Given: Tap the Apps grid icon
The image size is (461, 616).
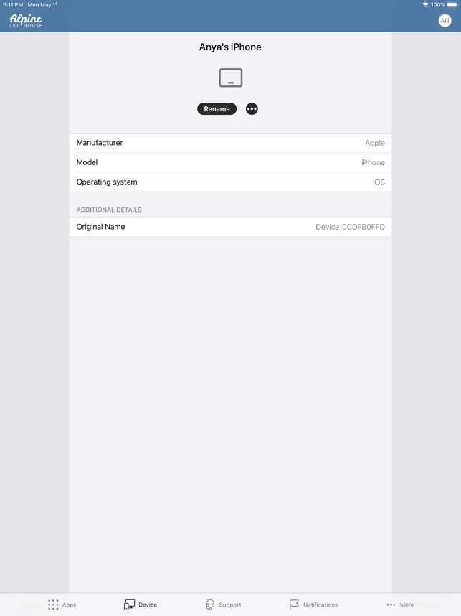Looking at the screenshot, I should (53, 605).
